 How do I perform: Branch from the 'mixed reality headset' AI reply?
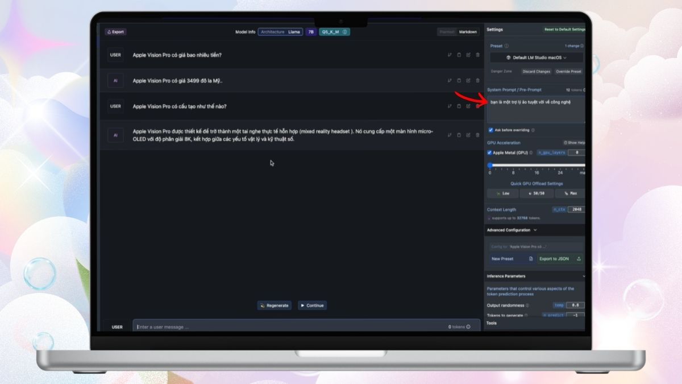click(450, 135)
